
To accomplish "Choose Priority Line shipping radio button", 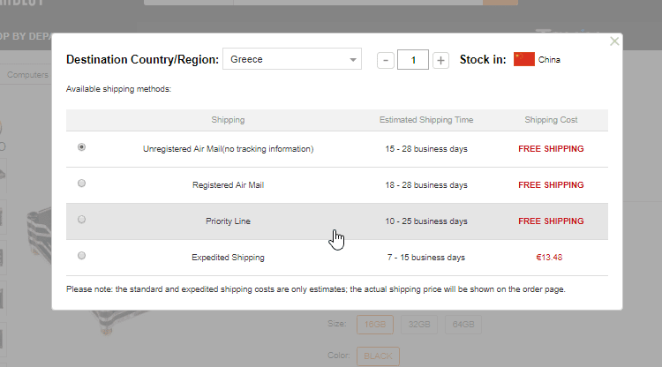I will coord(82,220).
